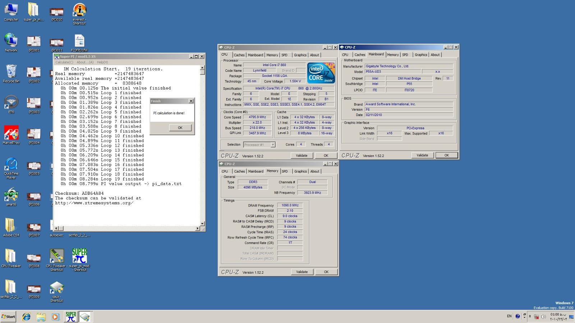Launch the ET6 shortcut icon
The height and width of the screenshot is (323, 575).
pos(11,105)
